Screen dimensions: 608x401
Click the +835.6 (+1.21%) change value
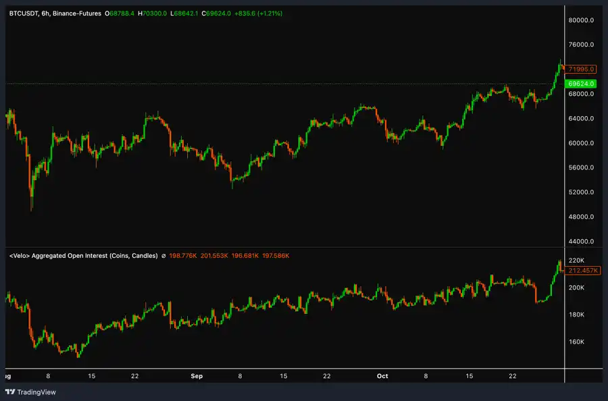tap(258, 13)
